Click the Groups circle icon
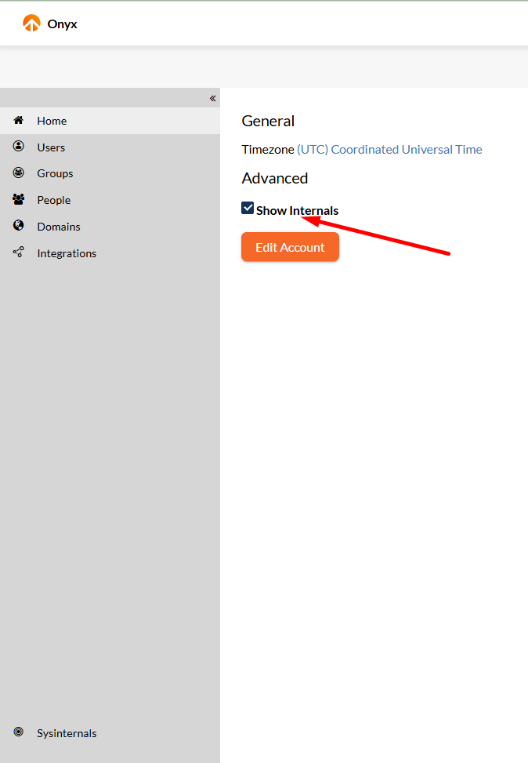This screenshot has height=763, width=528. tap(19, 173)
